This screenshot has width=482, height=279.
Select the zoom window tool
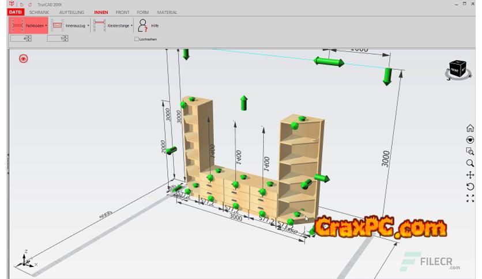pyautogui.click(x=470, y=151)
